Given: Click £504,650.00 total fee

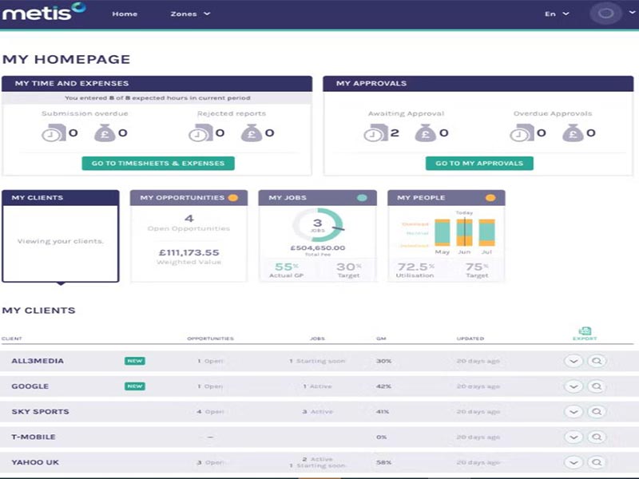Looking at the screenshot, I should pyautogui.click(x=317, y=247).
